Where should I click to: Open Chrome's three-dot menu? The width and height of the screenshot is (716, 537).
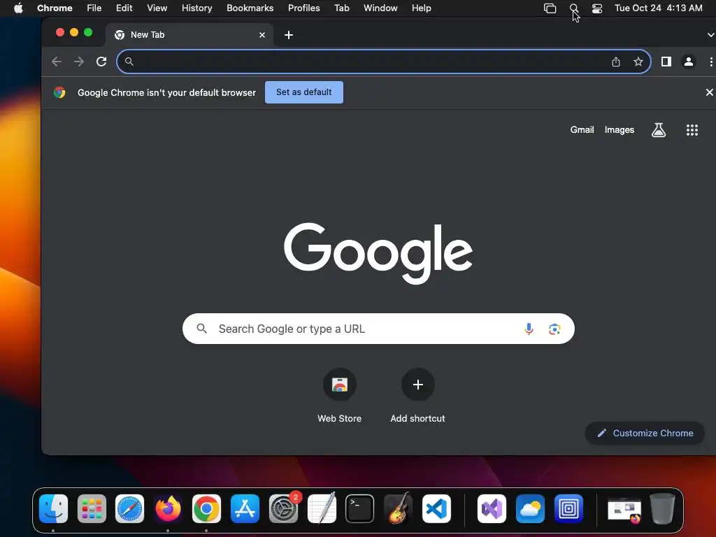[x=710, y=62]
